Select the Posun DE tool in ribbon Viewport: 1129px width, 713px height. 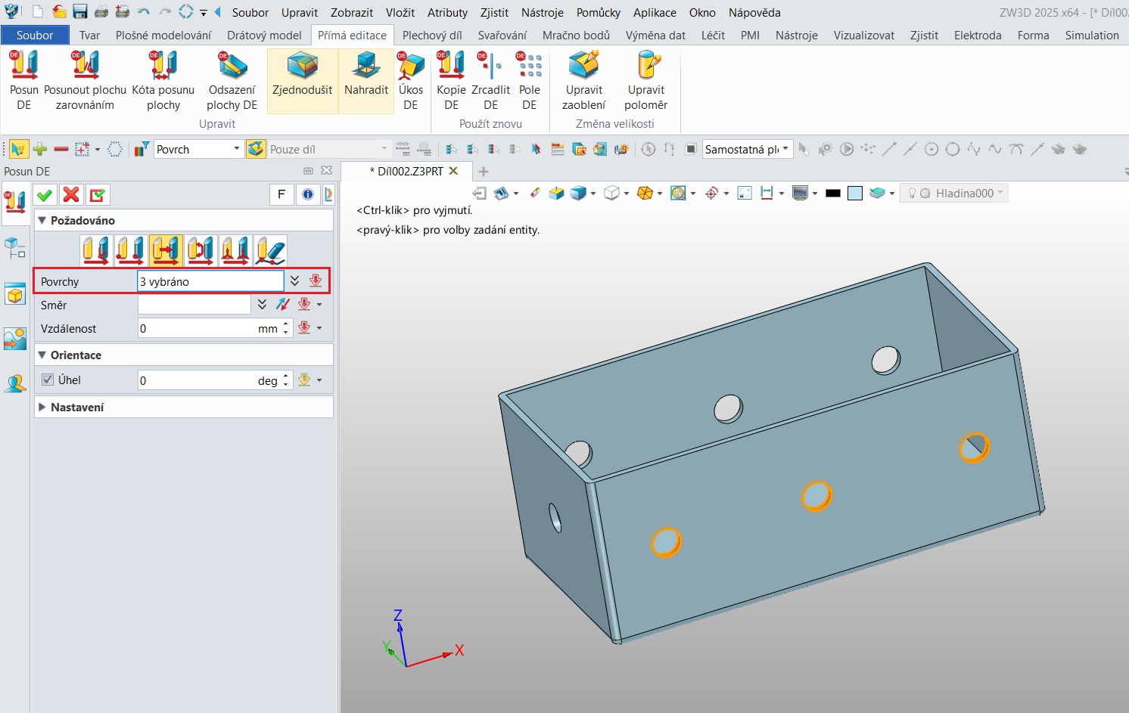click(24, 81)
